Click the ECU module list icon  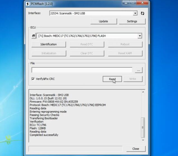(x=34, y=36)
